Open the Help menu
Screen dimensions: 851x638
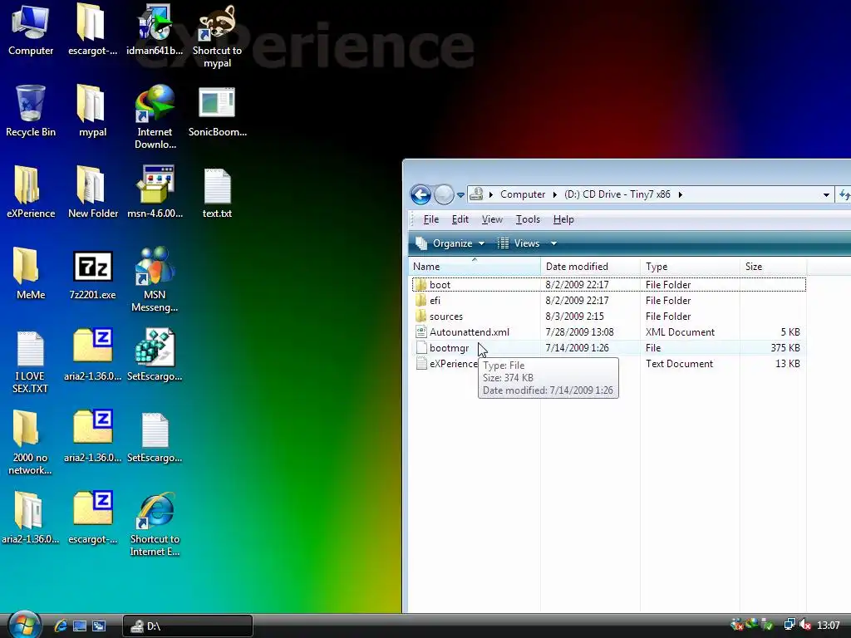click(x=563, y=219)
